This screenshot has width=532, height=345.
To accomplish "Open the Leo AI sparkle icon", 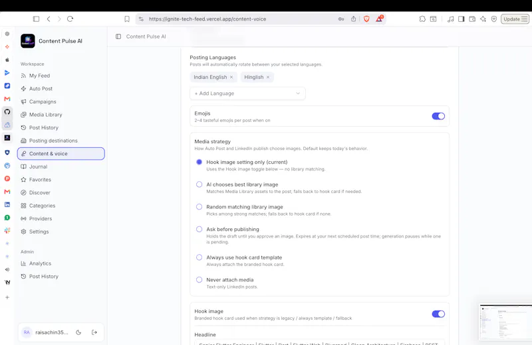I will click(483, 19).
